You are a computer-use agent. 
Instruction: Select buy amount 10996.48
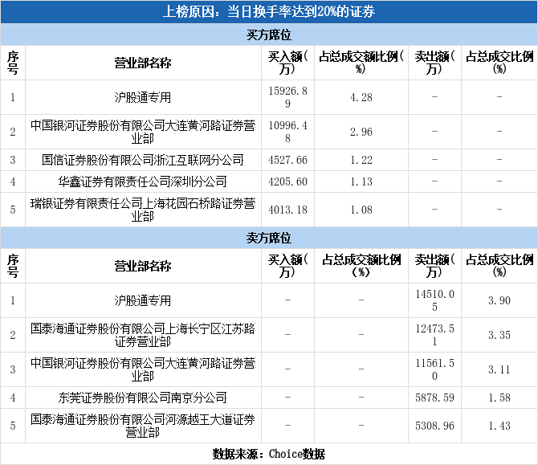point(287,132)
